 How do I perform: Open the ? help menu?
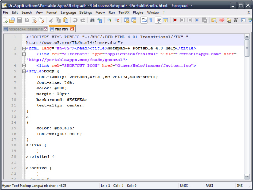point(164,13)
